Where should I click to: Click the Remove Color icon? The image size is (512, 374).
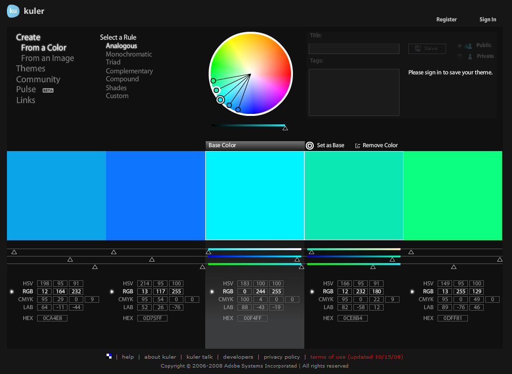[x=357, y=146]
